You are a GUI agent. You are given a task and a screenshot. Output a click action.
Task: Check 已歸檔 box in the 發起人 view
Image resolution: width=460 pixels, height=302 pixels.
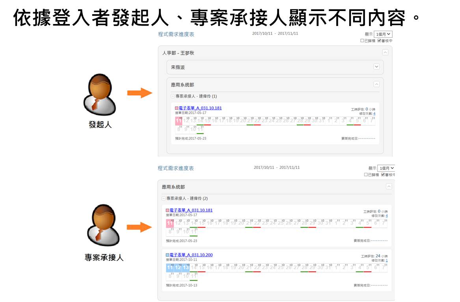[362, 41]
